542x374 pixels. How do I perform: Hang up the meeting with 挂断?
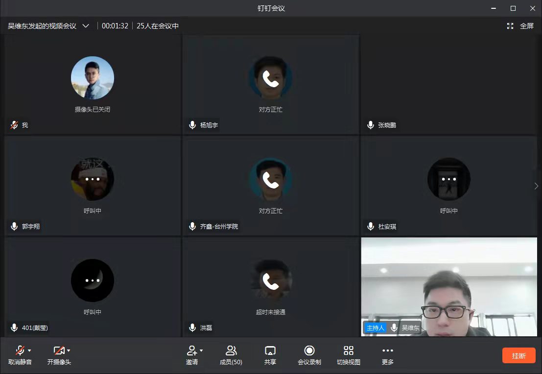click(x=519, y=355)
